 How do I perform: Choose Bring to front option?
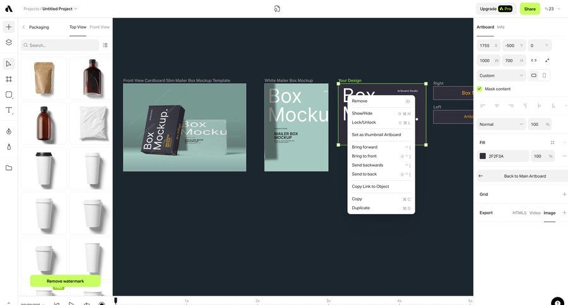click(381, 156)
